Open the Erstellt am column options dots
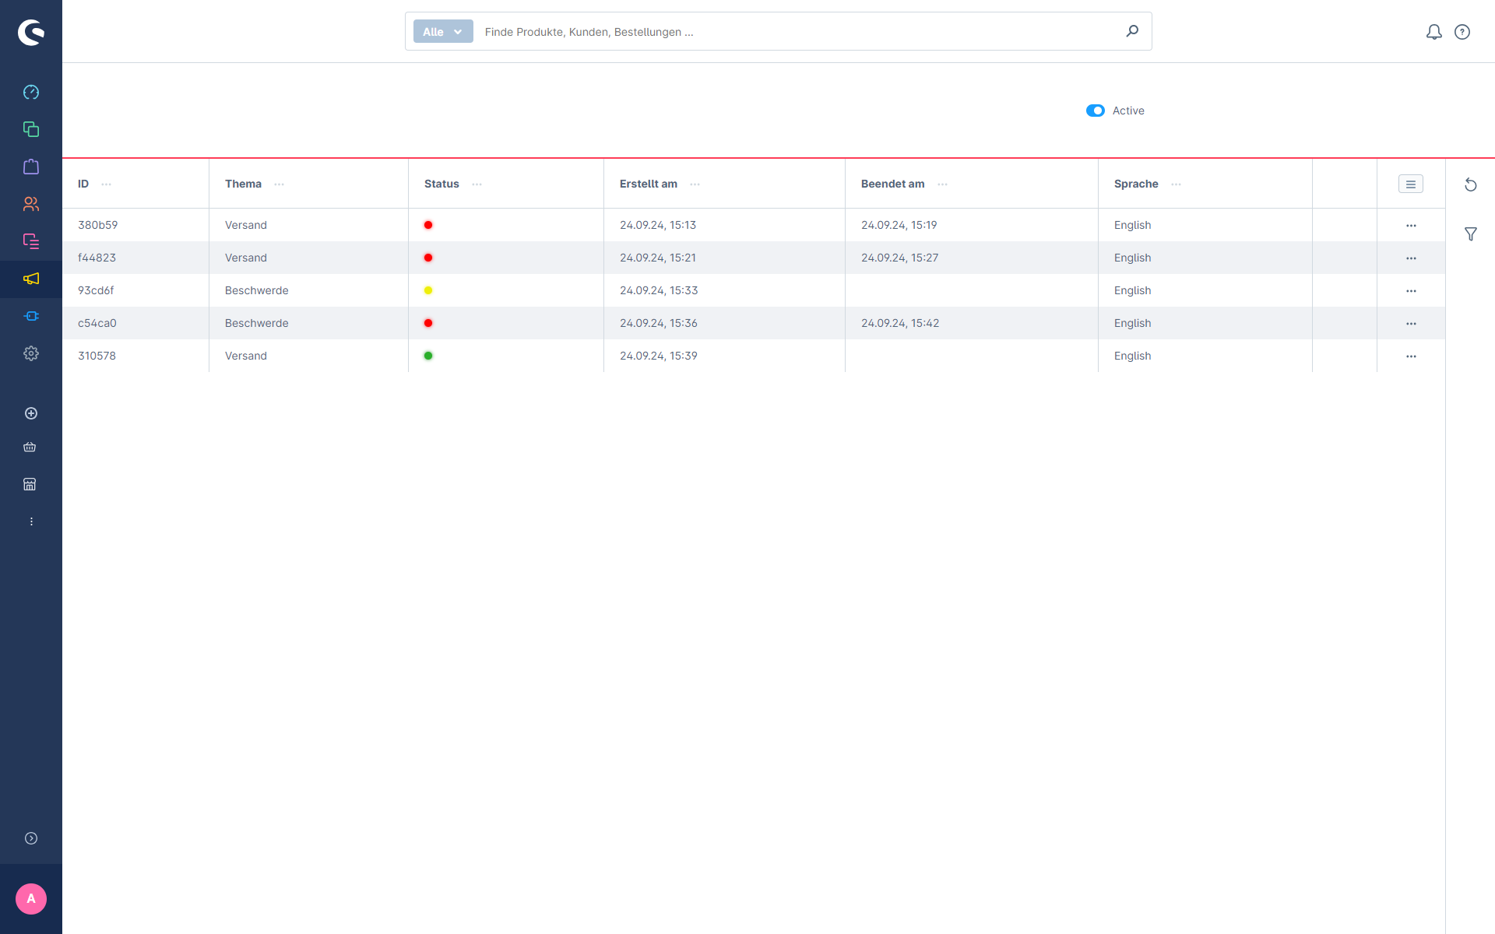This screenshot has height=934, width=1495. [695, 184]
